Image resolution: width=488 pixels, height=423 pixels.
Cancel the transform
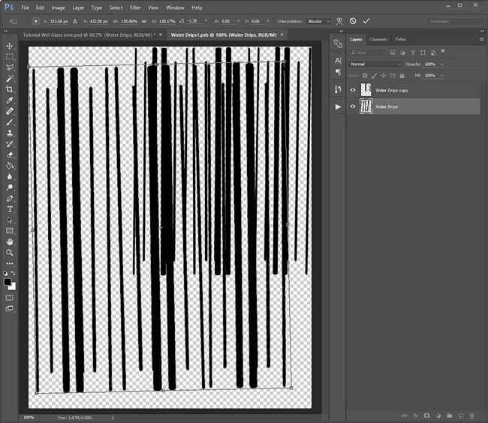353,21
